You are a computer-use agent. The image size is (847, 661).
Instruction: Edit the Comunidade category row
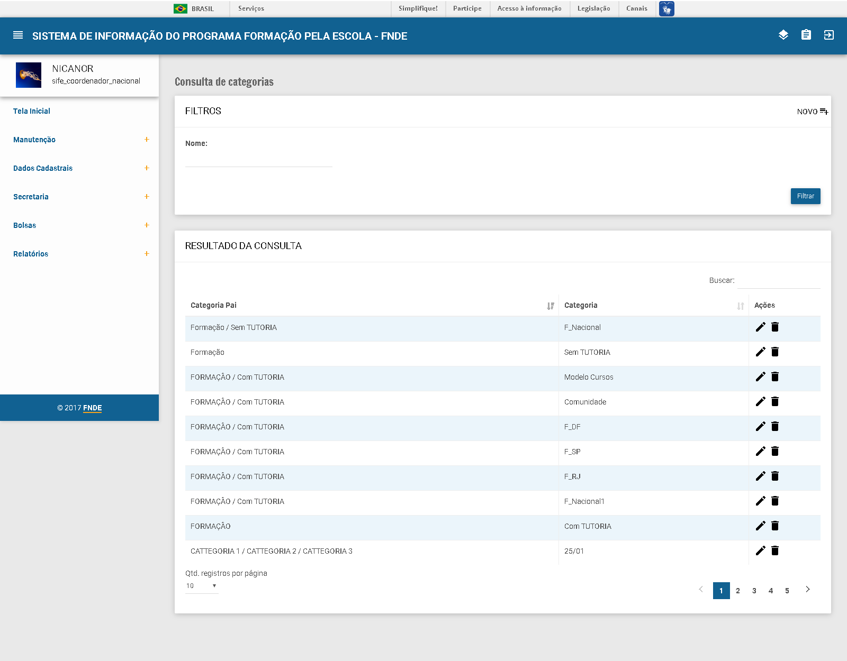(760, 402)
